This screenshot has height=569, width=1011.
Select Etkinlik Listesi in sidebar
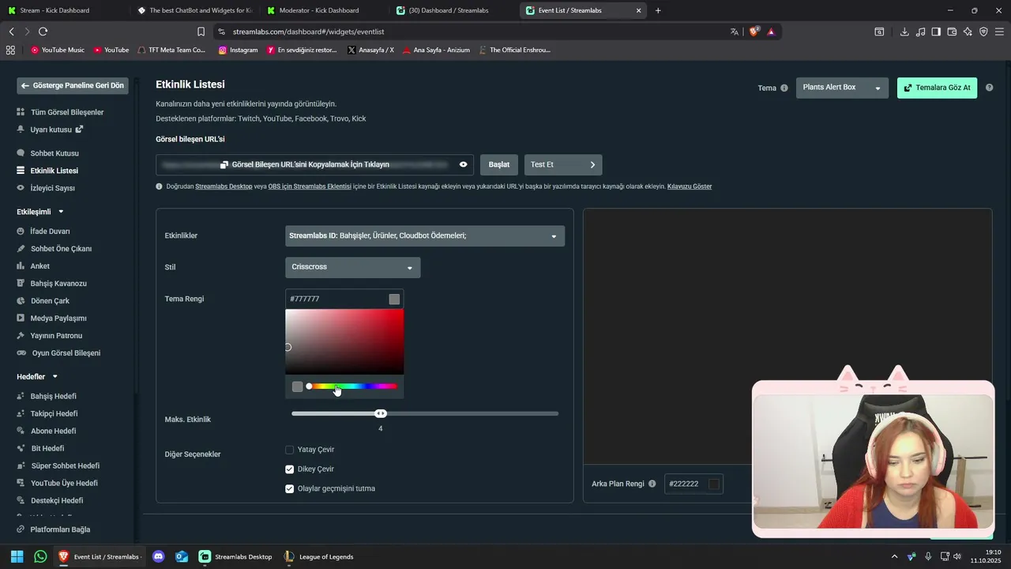(x=54, y=171)
